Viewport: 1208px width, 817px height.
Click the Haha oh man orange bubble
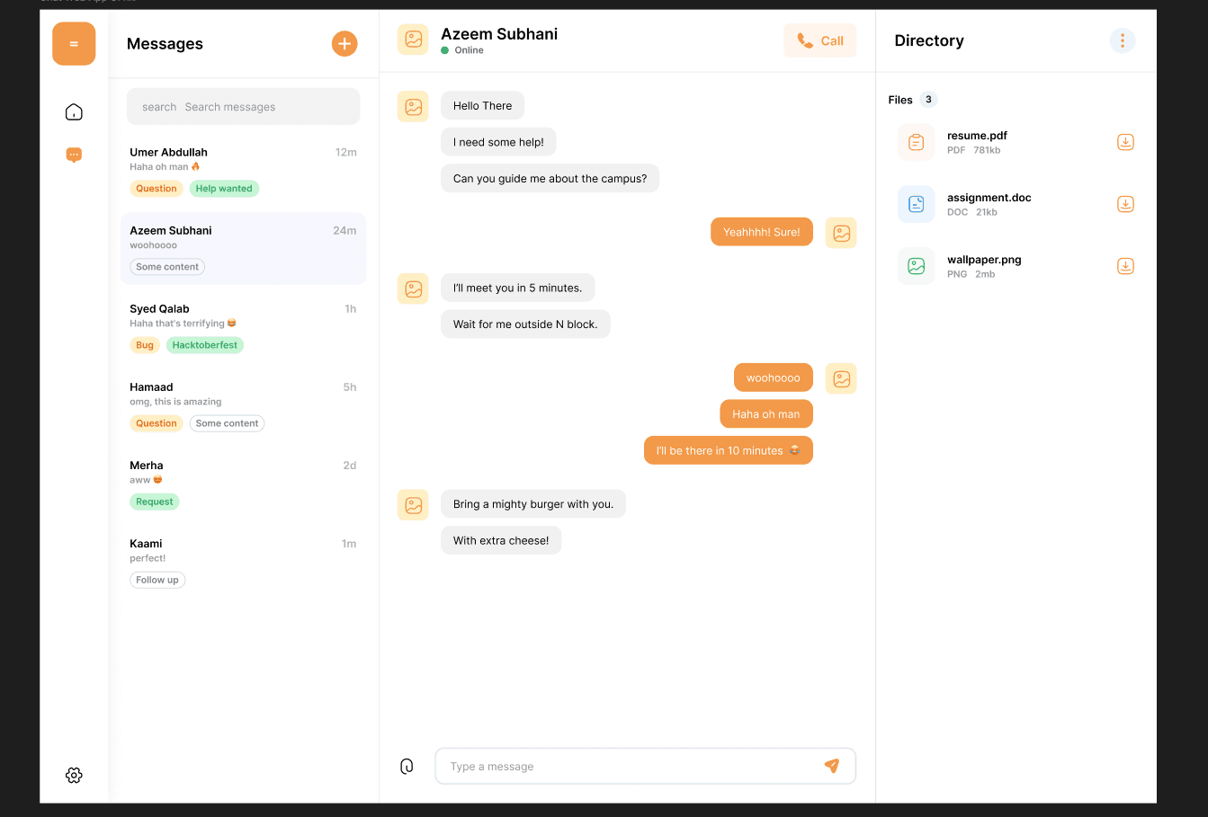(x=766, y=414)
